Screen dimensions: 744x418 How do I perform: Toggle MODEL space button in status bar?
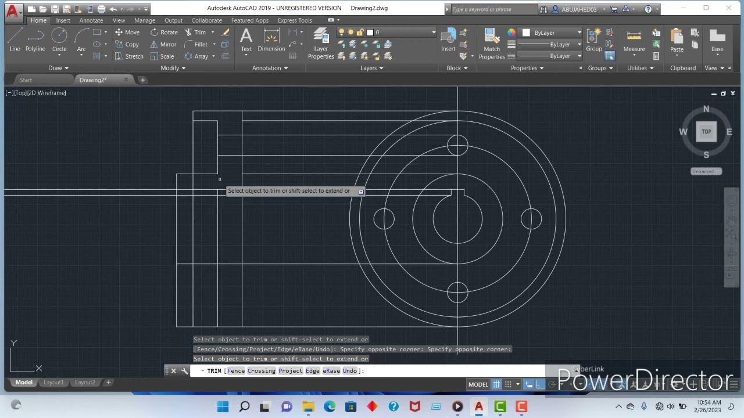point(478,384)
